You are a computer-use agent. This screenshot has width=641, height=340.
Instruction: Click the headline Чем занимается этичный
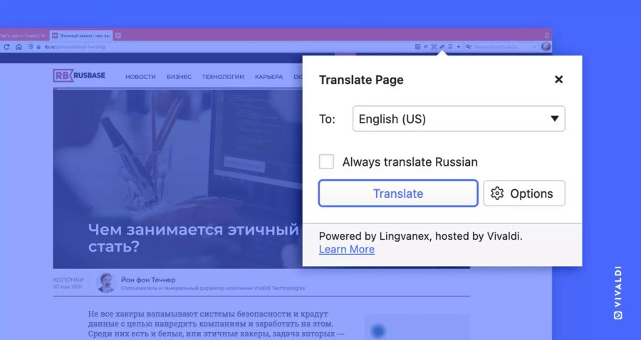(193, 230)
